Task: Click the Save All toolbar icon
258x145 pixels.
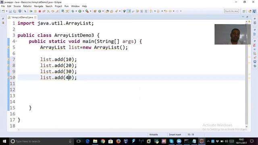Action: 15,11
